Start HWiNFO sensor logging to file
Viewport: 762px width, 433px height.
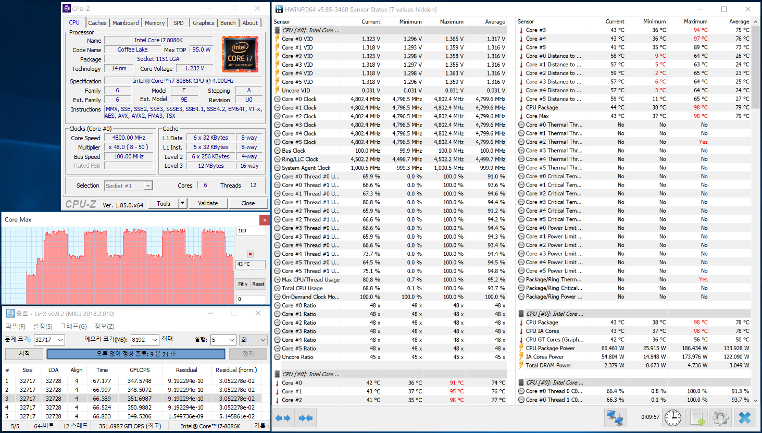tap(697, 417)
